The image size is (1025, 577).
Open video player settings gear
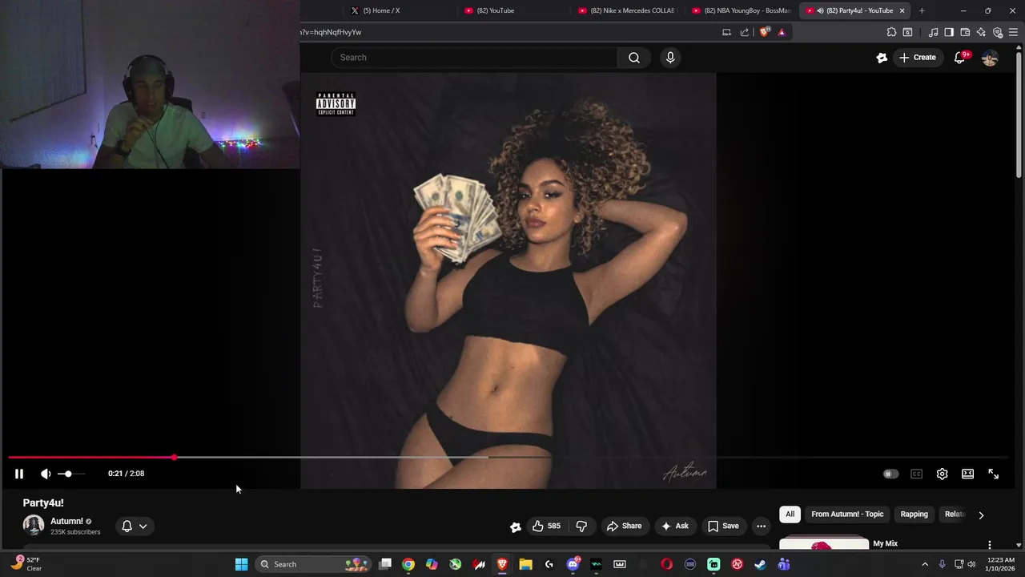pyautogui.click(x=942, y=474)
